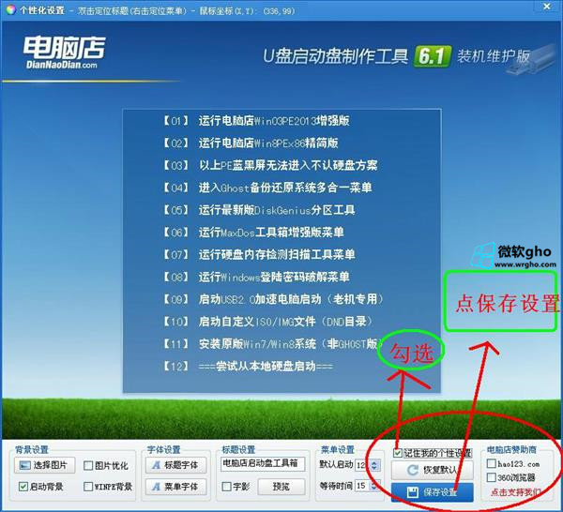Toggle the 启动背景 checkbox

(23, 487)
